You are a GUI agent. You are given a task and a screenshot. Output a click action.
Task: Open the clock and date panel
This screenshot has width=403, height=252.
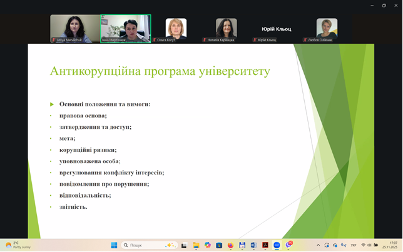tap(392, 245)
